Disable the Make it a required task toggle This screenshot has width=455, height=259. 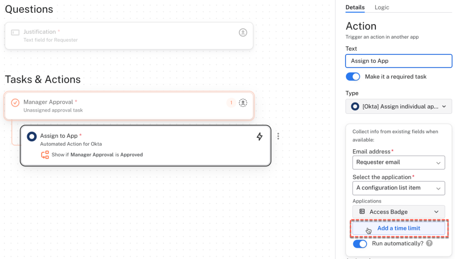tap(353, 77)
